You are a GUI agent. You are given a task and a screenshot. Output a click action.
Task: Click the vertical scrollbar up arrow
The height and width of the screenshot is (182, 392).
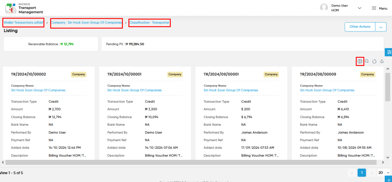click(388, 69)
